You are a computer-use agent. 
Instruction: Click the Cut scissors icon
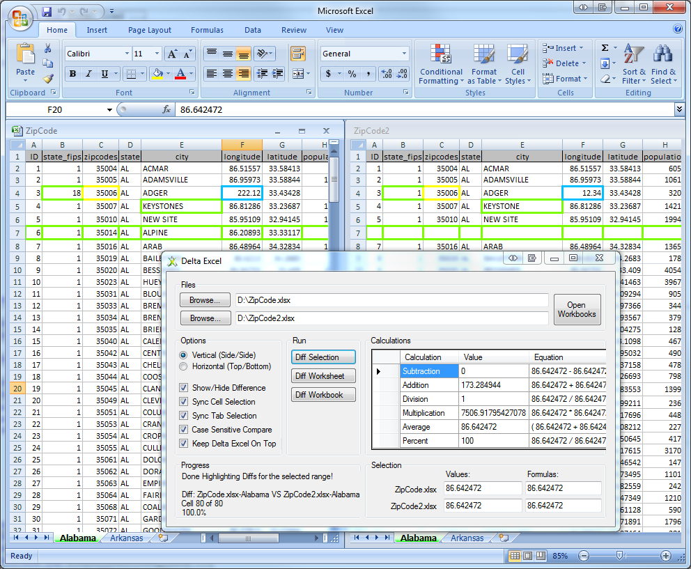click(x=48, y=48)
